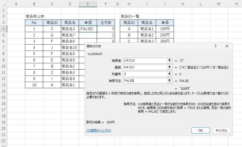Click collapse icon beside 列番号 field
Viewport: 242px width, 147px height.
(x=169, y=74)
